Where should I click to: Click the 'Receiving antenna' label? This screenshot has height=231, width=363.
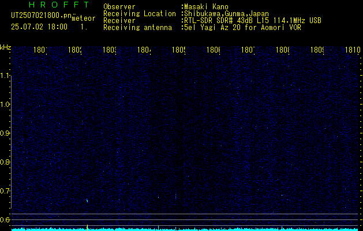click(137, 28)
